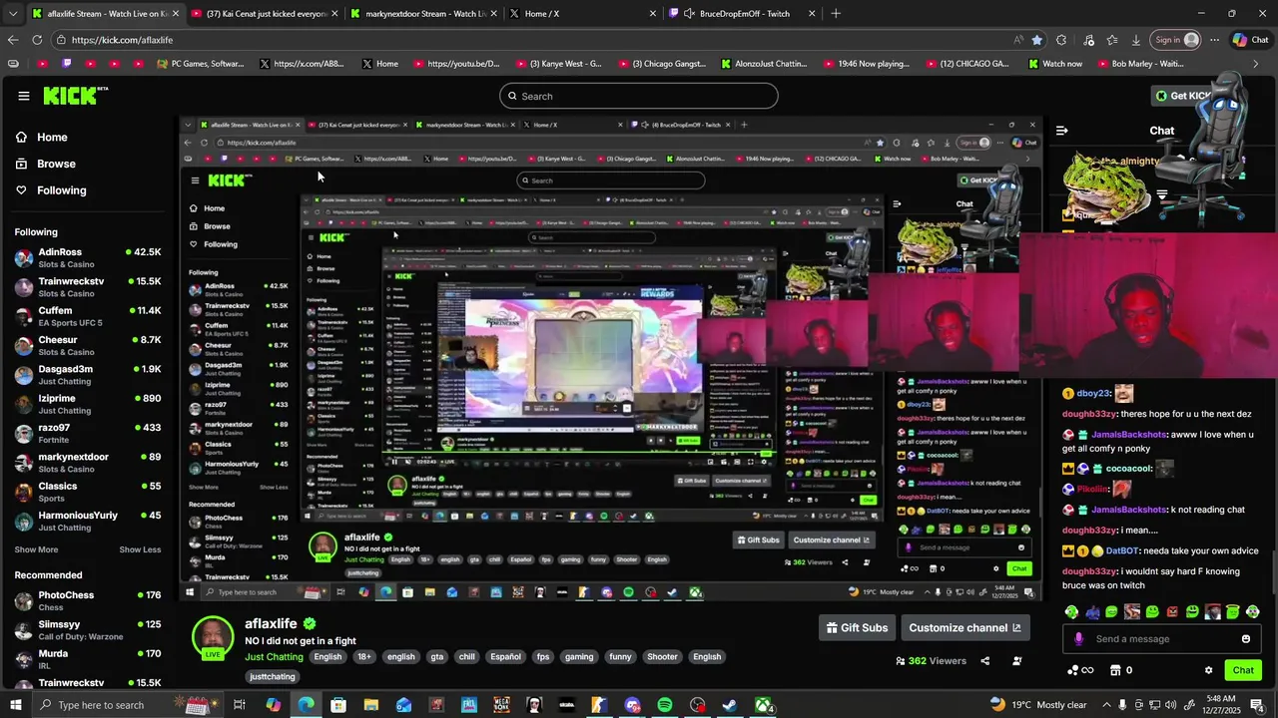Click the user report icon beside share
This screenshot has height=718, width=1278.
pos(1017,661)
